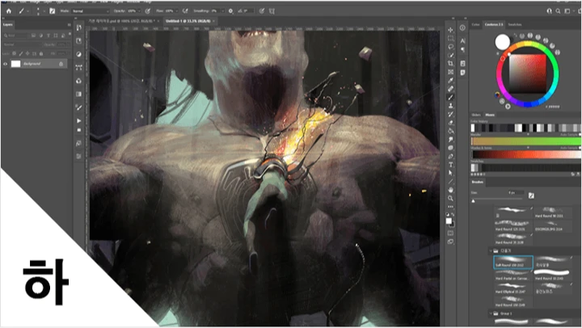Open the Info panel icon
Image resolution: width=582 pixels, height=328 pixels.
462,27
